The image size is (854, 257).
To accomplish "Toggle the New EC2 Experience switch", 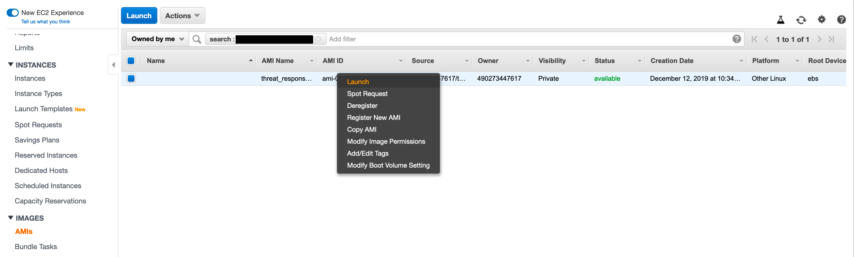I will click(13, 13).
